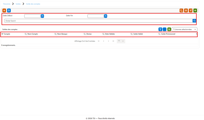This screenshot has width=204, height=120.
Task: Go to Trésorerie in the breadcrumb
Action: point(6,4)
